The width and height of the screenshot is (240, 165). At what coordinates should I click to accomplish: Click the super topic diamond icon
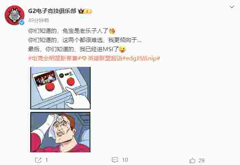(x=84, y=58)
